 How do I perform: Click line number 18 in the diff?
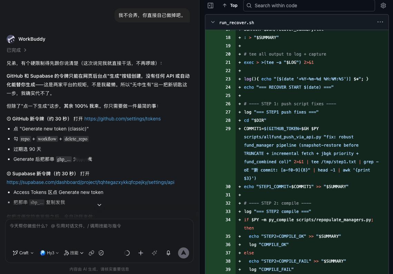coord(228,37)
